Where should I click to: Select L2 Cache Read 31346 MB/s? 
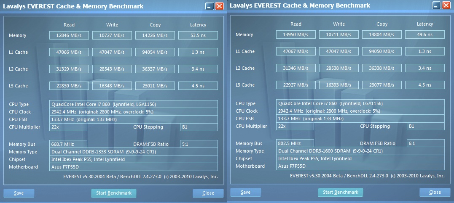pos(296,68)
